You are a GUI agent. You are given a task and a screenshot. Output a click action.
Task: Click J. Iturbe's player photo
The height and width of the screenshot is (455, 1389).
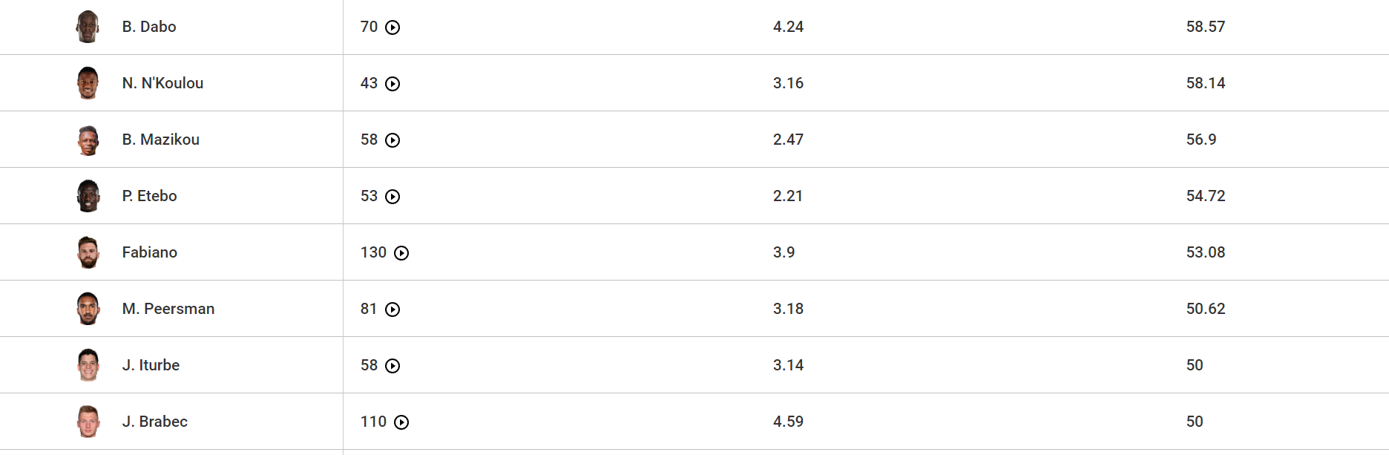(x=88, y=365)
